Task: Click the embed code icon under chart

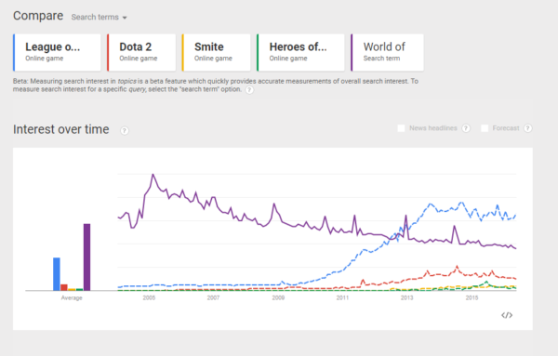Action: [x=507, y=315]
